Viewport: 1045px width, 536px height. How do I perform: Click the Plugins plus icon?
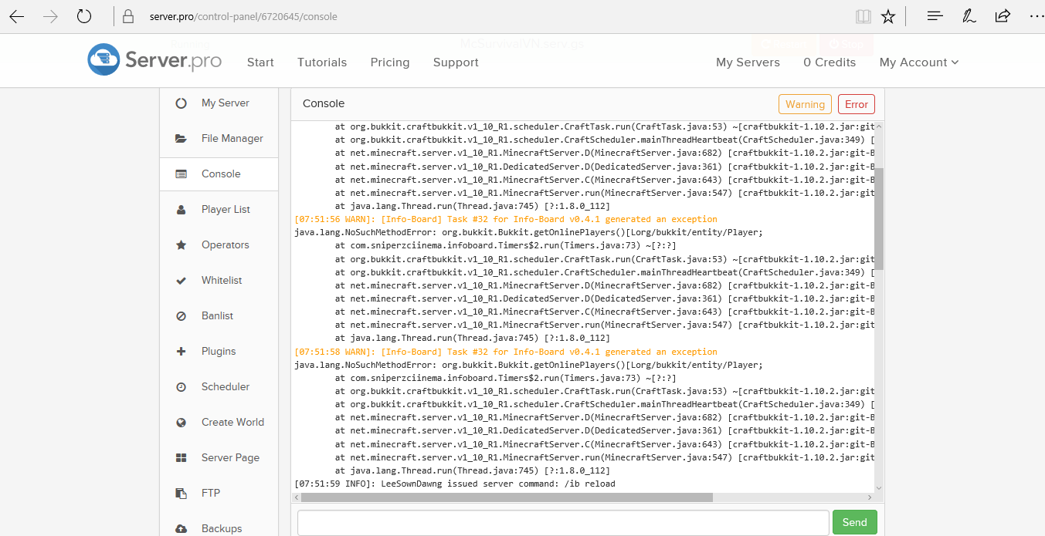[x=182, y=352]
